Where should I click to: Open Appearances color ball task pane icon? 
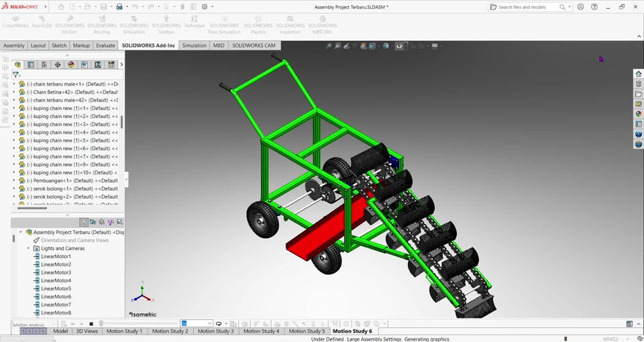(638, 114)
